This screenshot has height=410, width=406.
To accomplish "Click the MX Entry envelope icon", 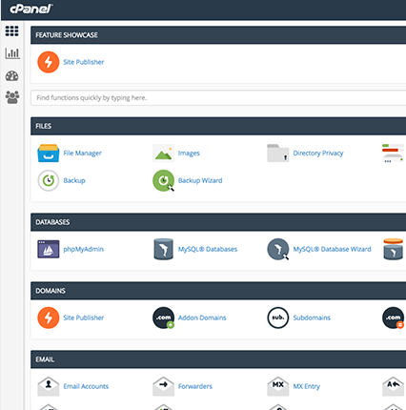I will click(278, 386).
